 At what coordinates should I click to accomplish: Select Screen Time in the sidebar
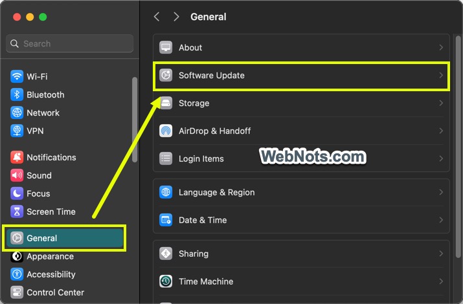(51, 212)
